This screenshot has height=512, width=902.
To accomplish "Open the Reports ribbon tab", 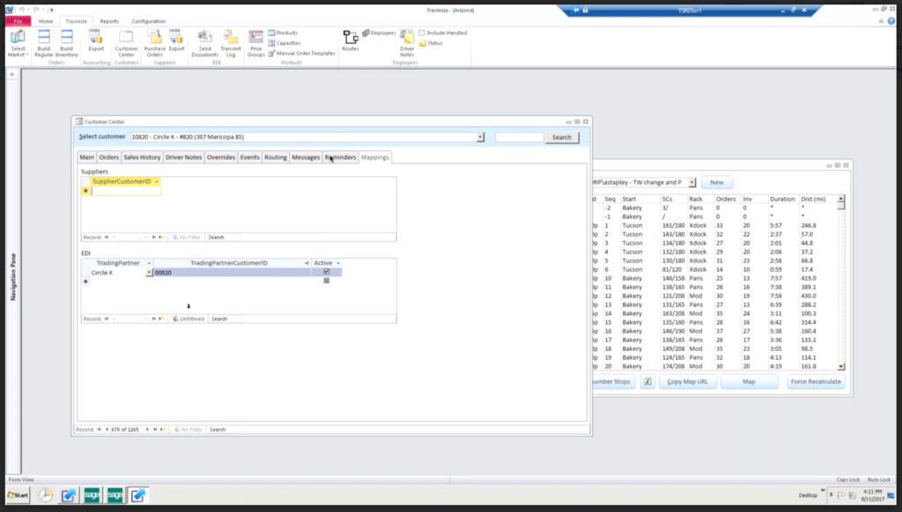I will [109, 21].
